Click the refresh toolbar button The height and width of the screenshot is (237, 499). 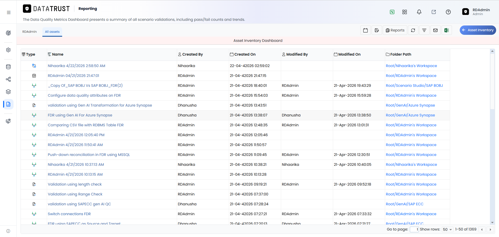click(x=413, y=30)
